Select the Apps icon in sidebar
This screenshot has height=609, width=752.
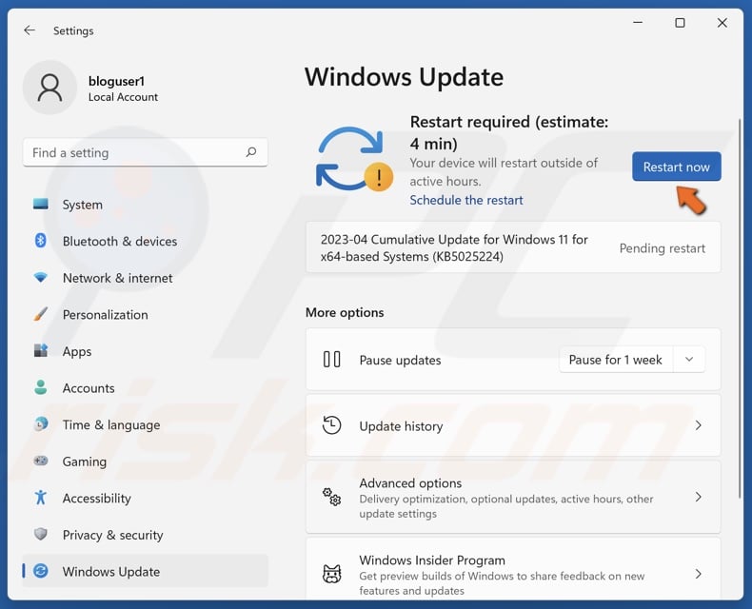click(x=41, y=350)
